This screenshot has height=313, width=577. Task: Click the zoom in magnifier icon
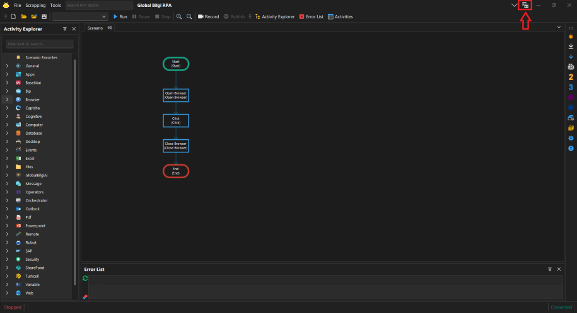point(179,16)
